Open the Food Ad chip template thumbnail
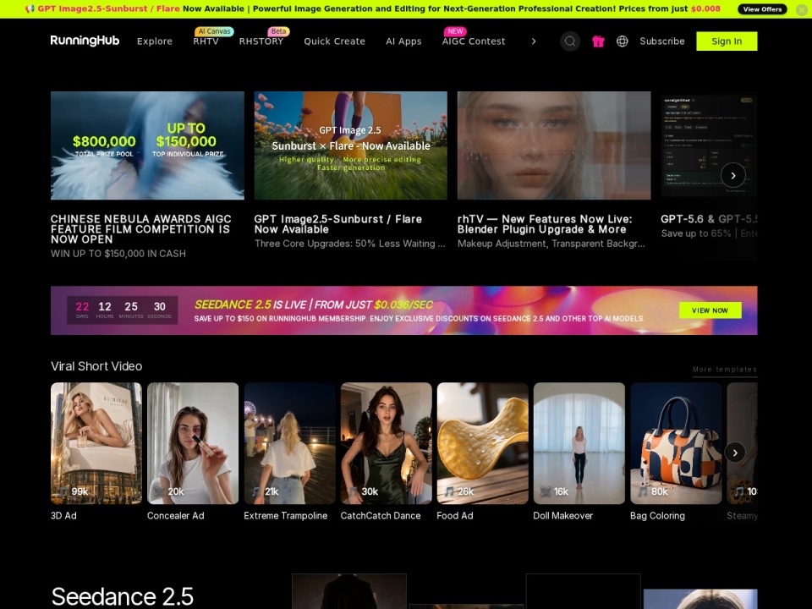The image size is (812, 609). (x=483, y=443)
